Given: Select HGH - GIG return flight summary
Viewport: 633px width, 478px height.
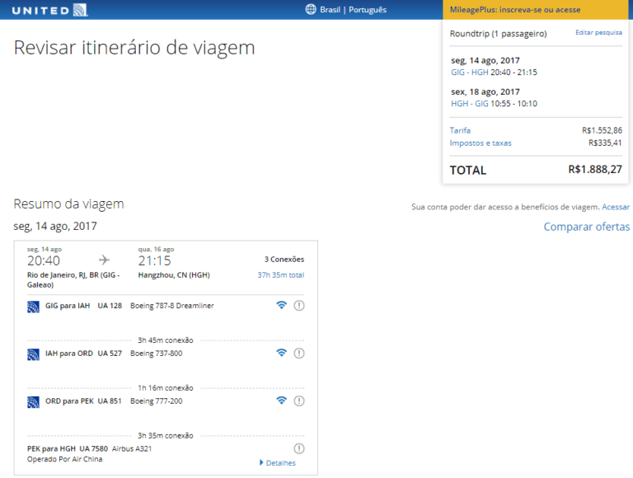Looking at the screenshot, I should point(494,104).
